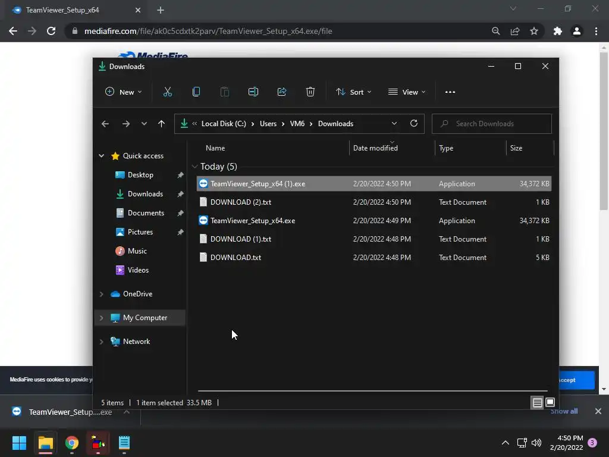This screenshot has width=609, height=457.
Task: Open the volume speaker icon in tray
Action: pyautogui.click(x=536, y=443)
